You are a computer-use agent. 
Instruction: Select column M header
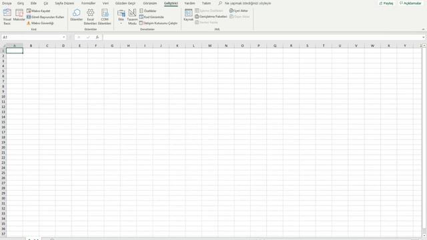click(x=209, y=46)
